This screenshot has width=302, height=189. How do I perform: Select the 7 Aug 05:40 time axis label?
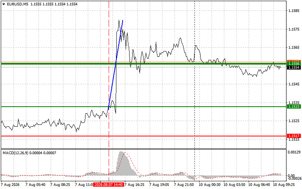coord(36,185)
